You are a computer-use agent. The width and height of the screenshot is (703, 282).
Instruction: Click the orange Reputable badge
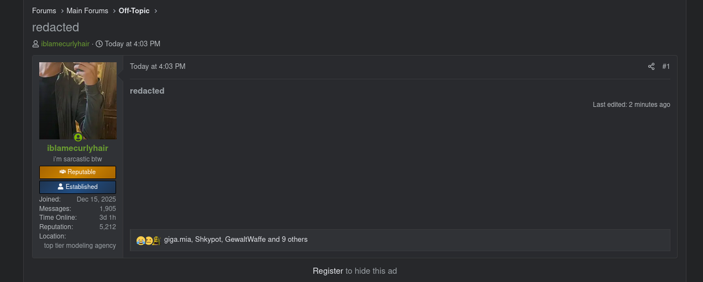point(77,172)
